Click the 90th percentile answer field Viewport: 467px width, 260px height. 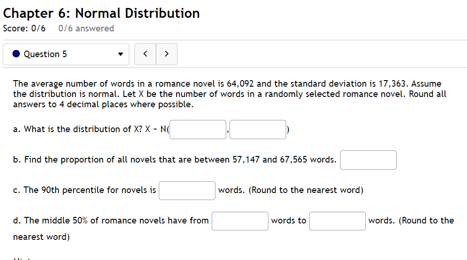pos(187,191)
